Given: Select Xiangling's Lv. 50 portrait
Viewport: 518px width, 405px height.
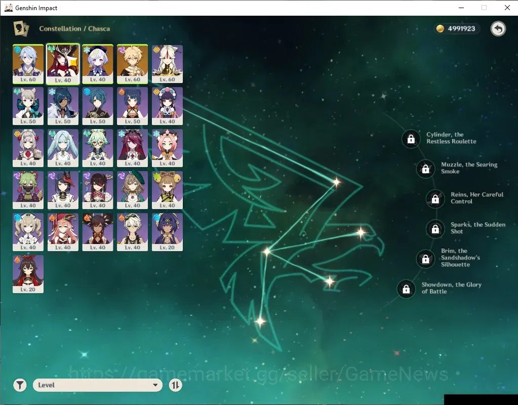Looking at the screenshot, I should [133, 106].
